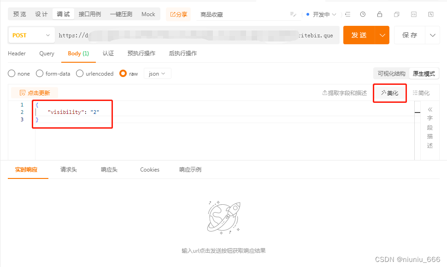Image resolution: width=447 pixels, height=267 pixels.
Task: Collapse the 字段描述 side panel
Action: click(x=430, y=109)
